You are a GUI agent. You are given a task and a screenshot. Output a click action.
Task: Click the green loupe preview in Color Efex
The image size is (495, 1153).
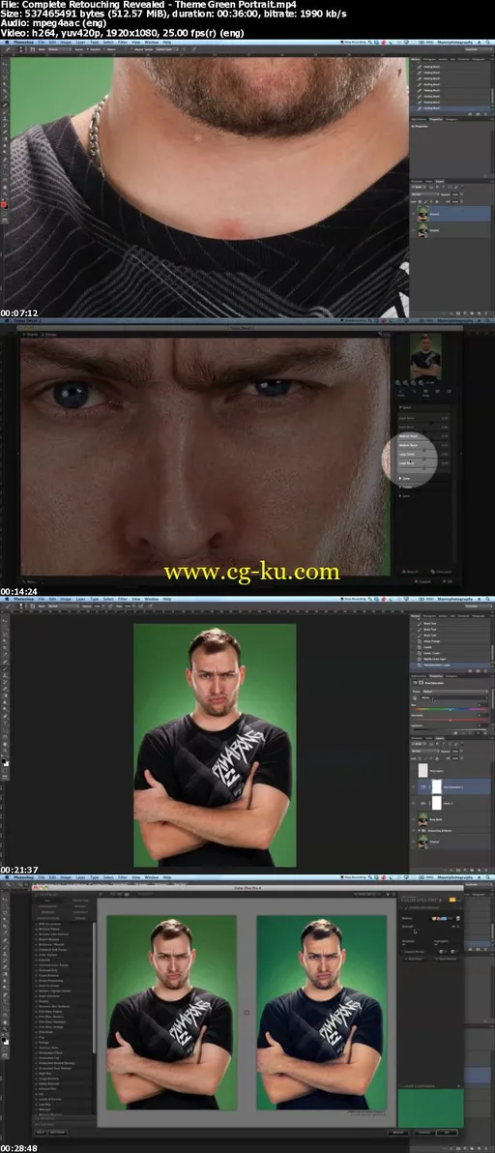[430, 1107]
